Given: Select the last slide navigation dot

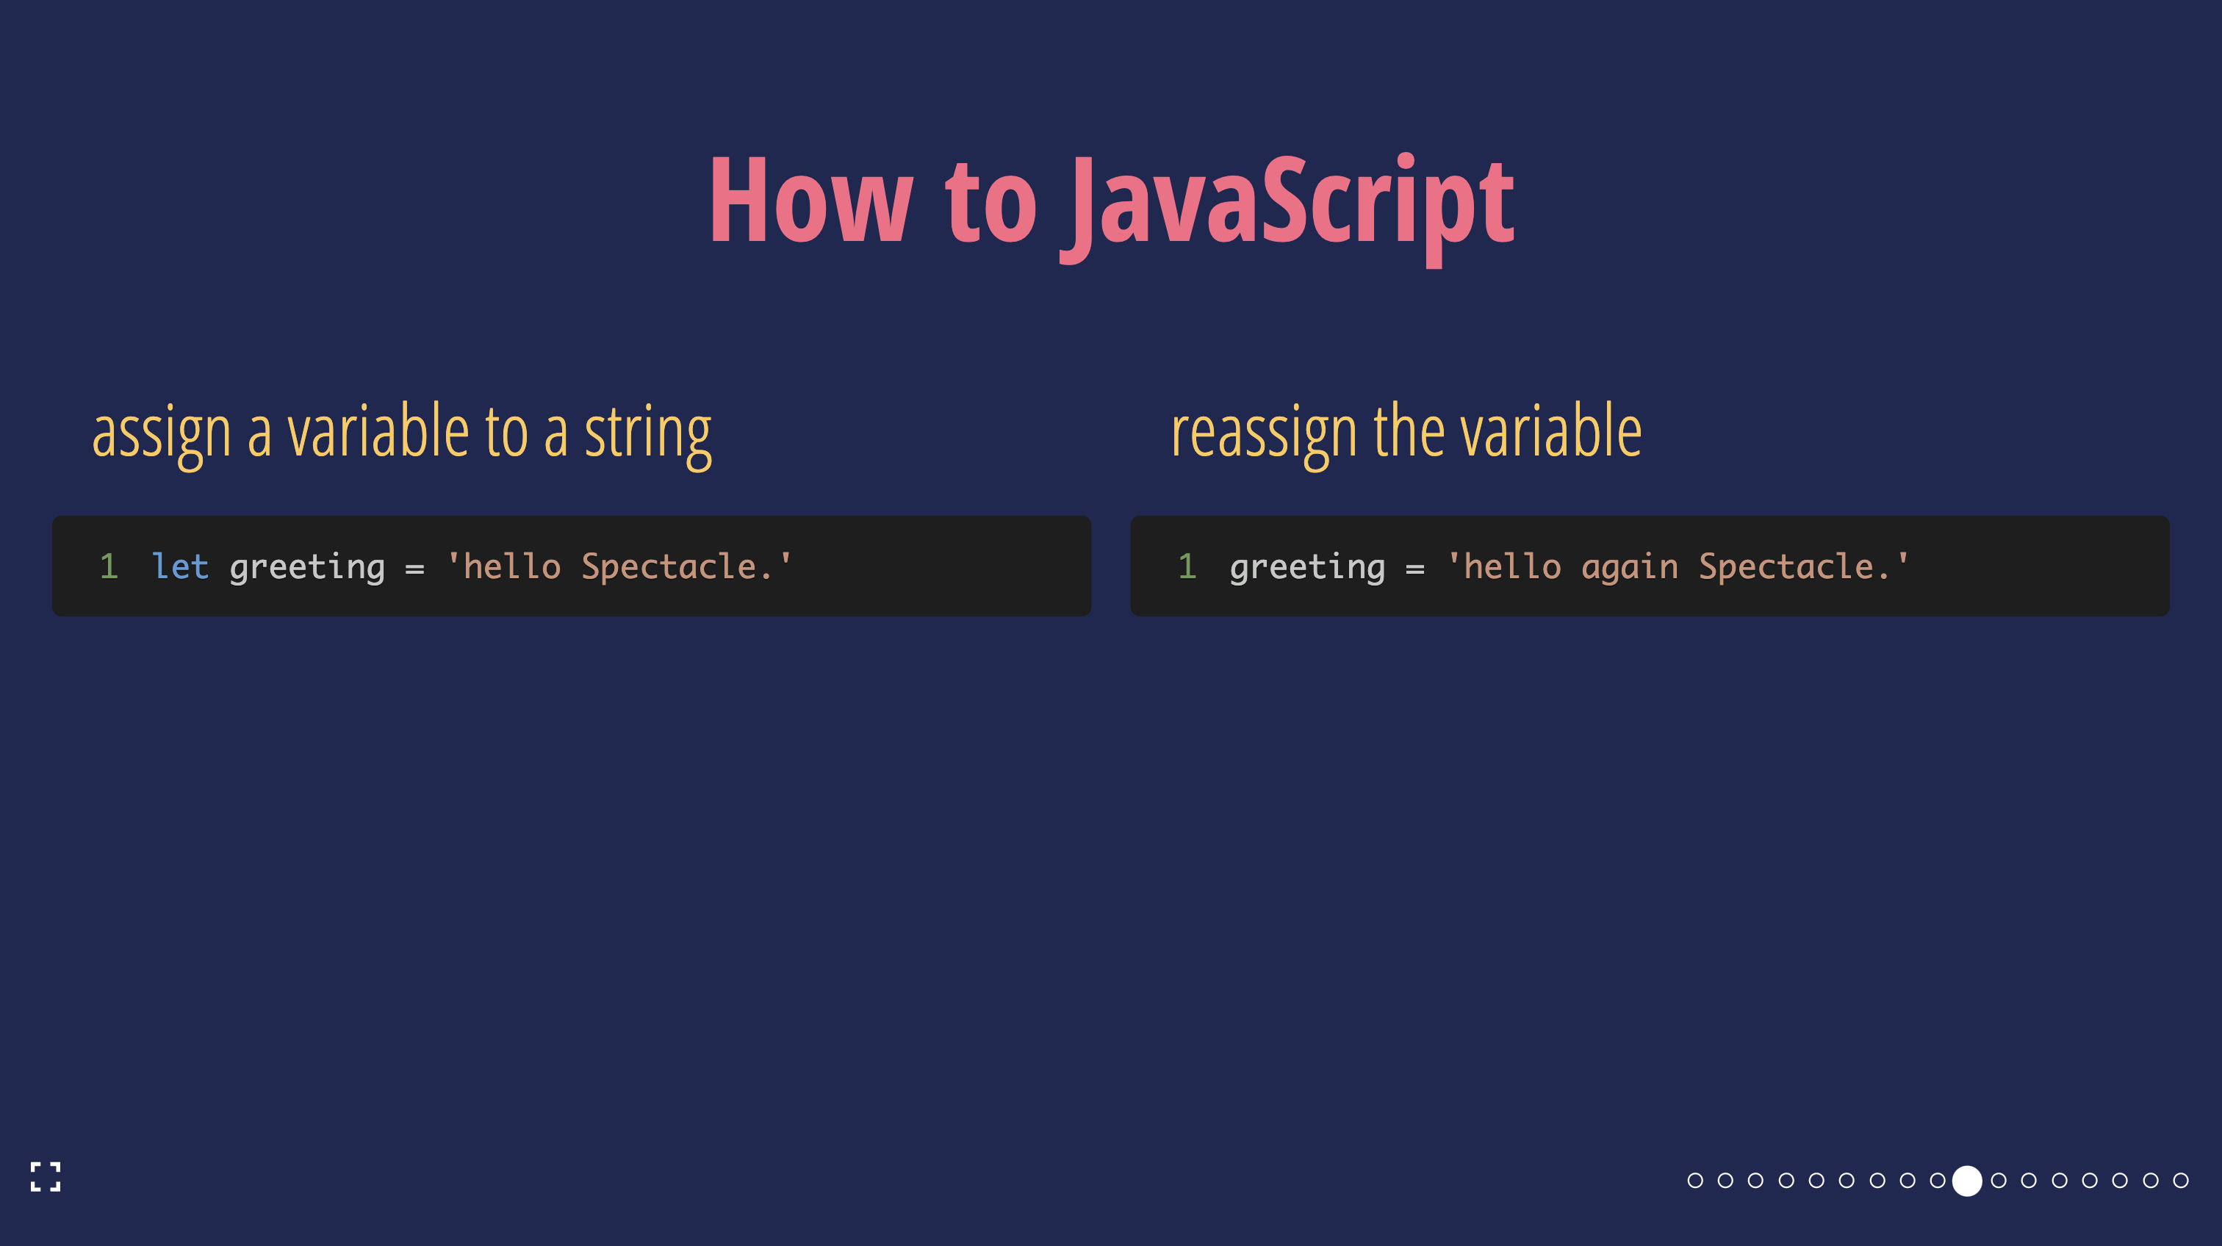Looking at the screenshot, I should tap(2179, 1181).
